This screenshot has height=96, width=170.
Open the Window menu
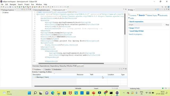pos(39,5)
